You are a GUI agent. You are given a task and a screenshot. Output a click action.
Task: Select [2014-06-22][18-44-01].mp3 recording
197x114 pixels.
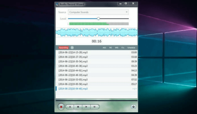(x=97, y=70)
